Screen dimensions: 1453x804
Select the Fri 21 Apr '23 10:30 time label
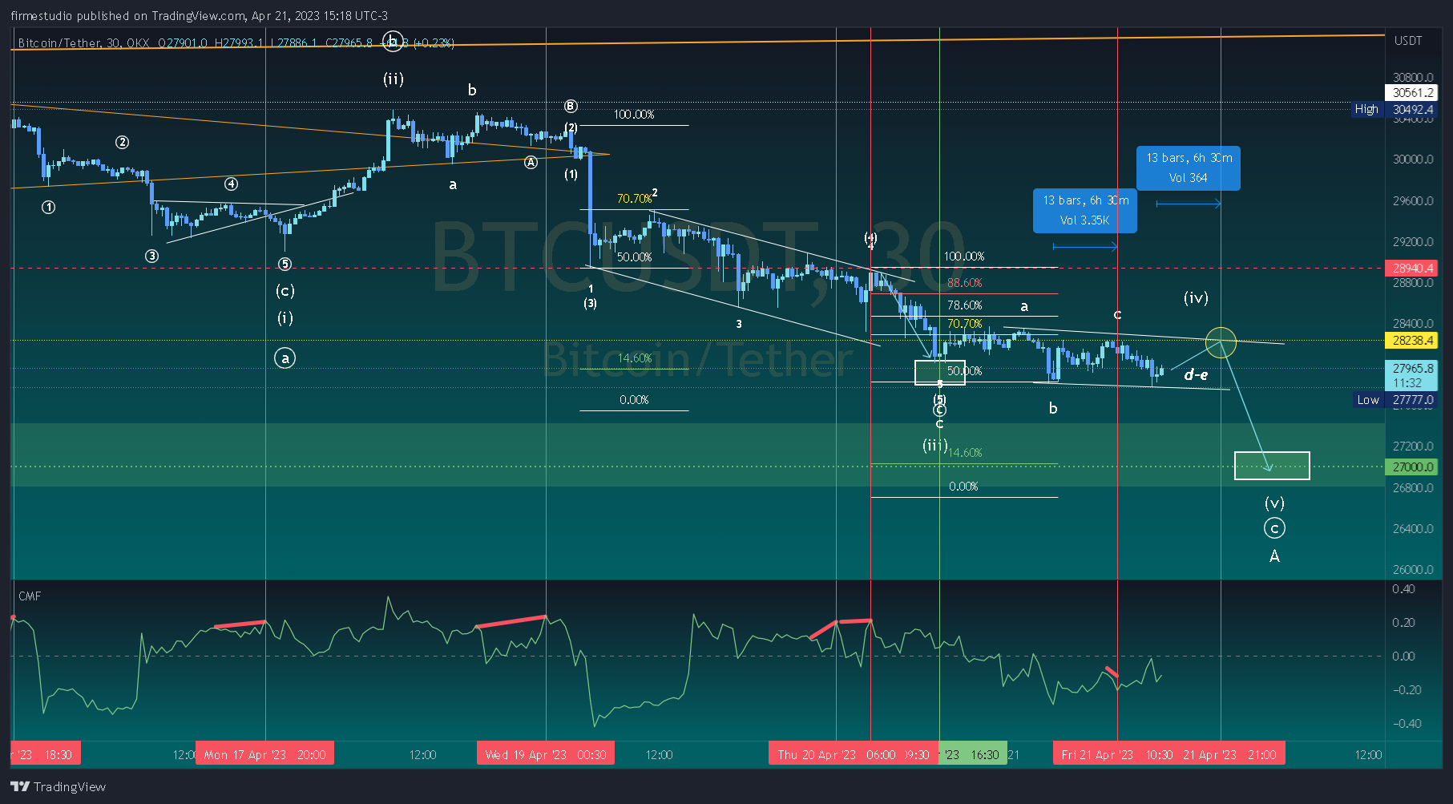coord(1117,754)
